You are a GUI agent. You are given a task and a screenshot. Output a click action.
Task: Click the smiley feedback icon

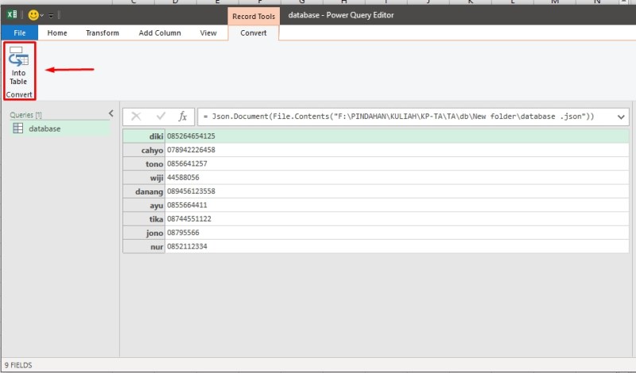[x=33, y=15]
